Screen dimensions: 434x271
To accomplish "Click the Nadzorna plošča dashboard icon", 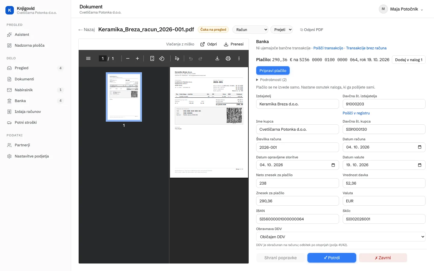I will [x=9, y=45].
